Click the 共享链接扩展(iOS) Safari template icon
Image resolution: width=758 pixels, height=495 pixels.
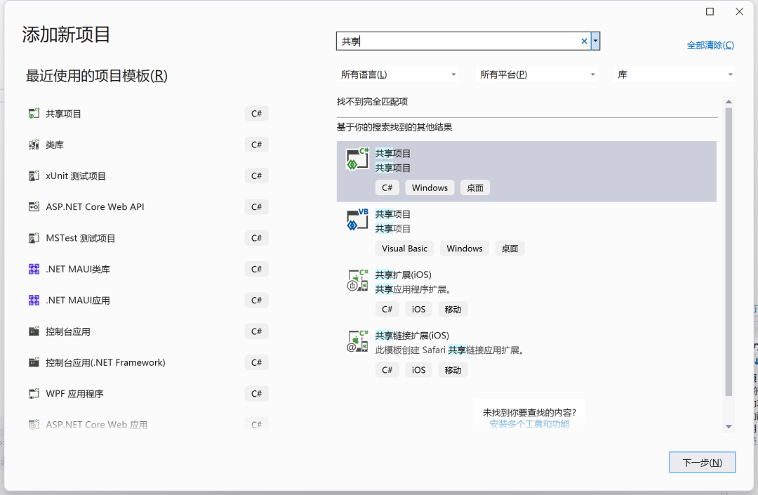pos(357,341)
